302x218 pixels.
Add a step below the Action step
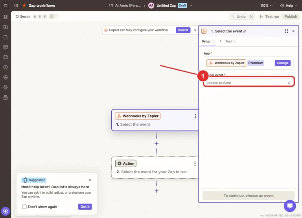[x=157, y=191]
